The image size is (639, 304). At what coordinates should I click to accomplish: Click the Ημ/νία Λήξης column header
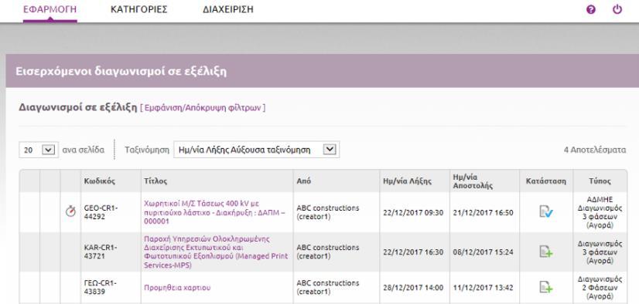click(407, 181)
